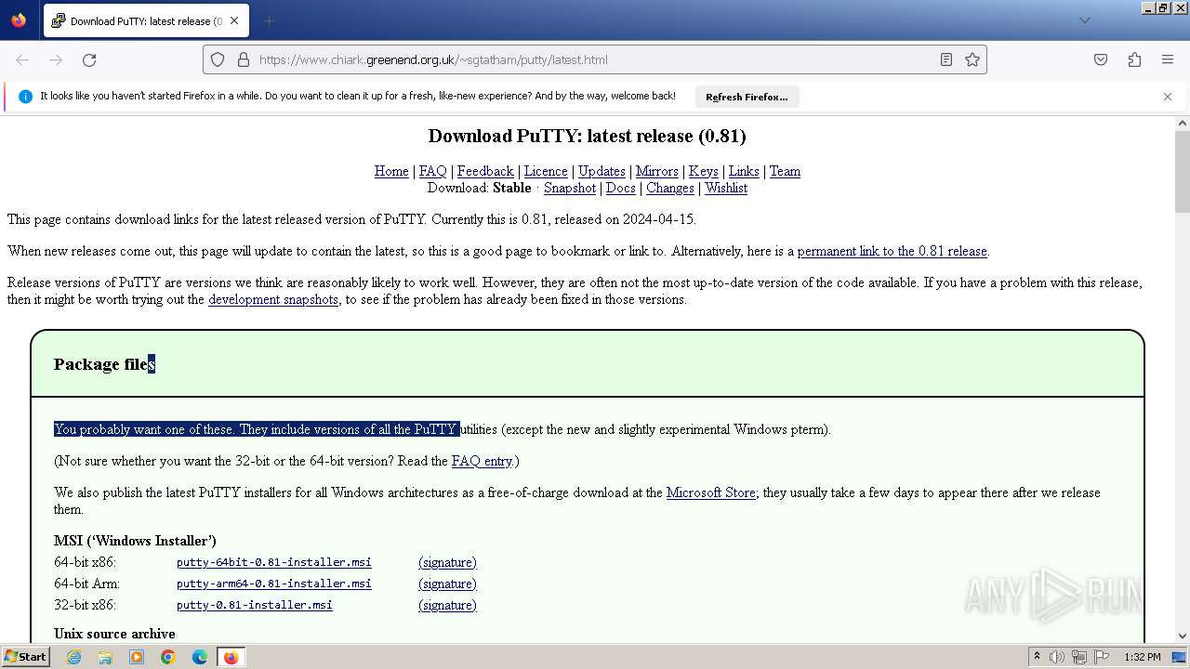The width and height of the screenshot is (1190, 669).
Task: Launch Microsoft Edge from taskbar
Action: 200,657
